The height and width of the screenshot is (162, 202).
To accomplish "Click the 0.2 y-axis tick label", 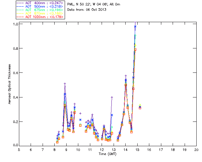I will tap(15, 122).
